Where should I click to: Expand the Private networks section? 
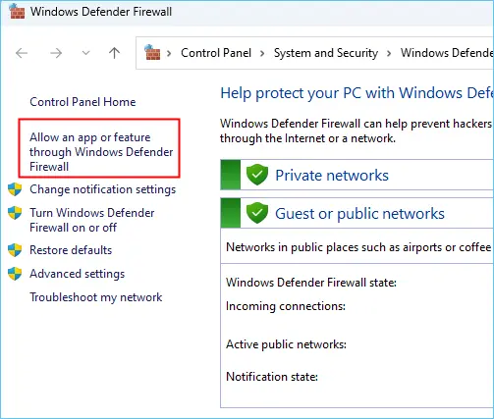coord(332,176)
